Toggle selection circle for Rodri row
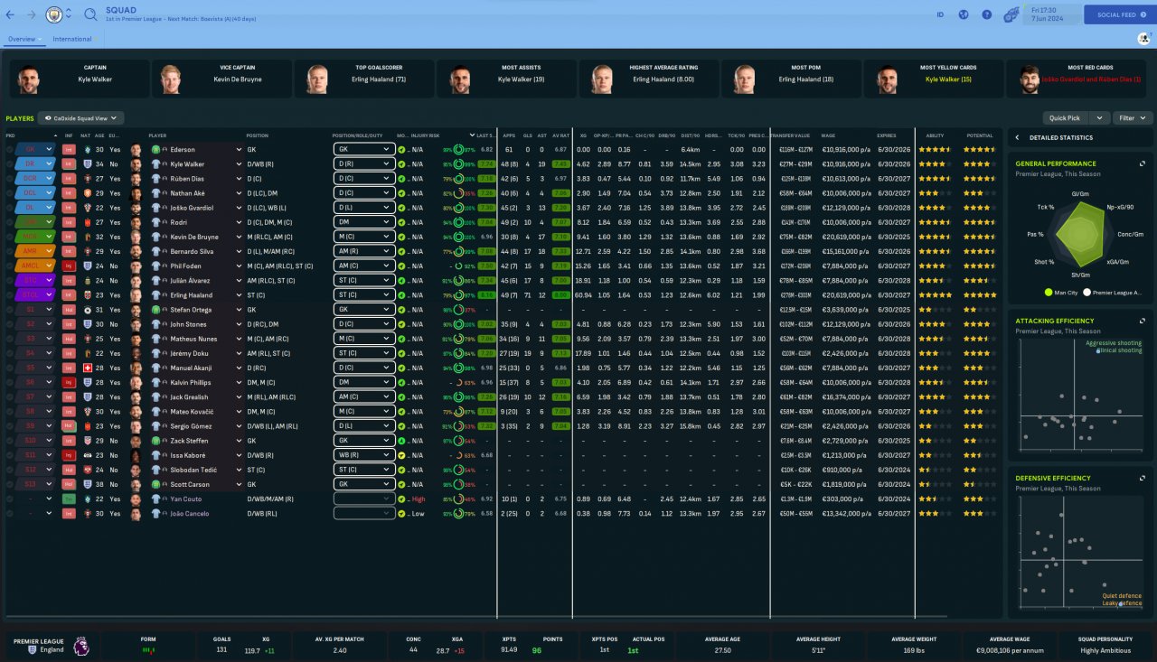Image resolution: width=1157 pixels, height=662 pixels. point(10,222)
